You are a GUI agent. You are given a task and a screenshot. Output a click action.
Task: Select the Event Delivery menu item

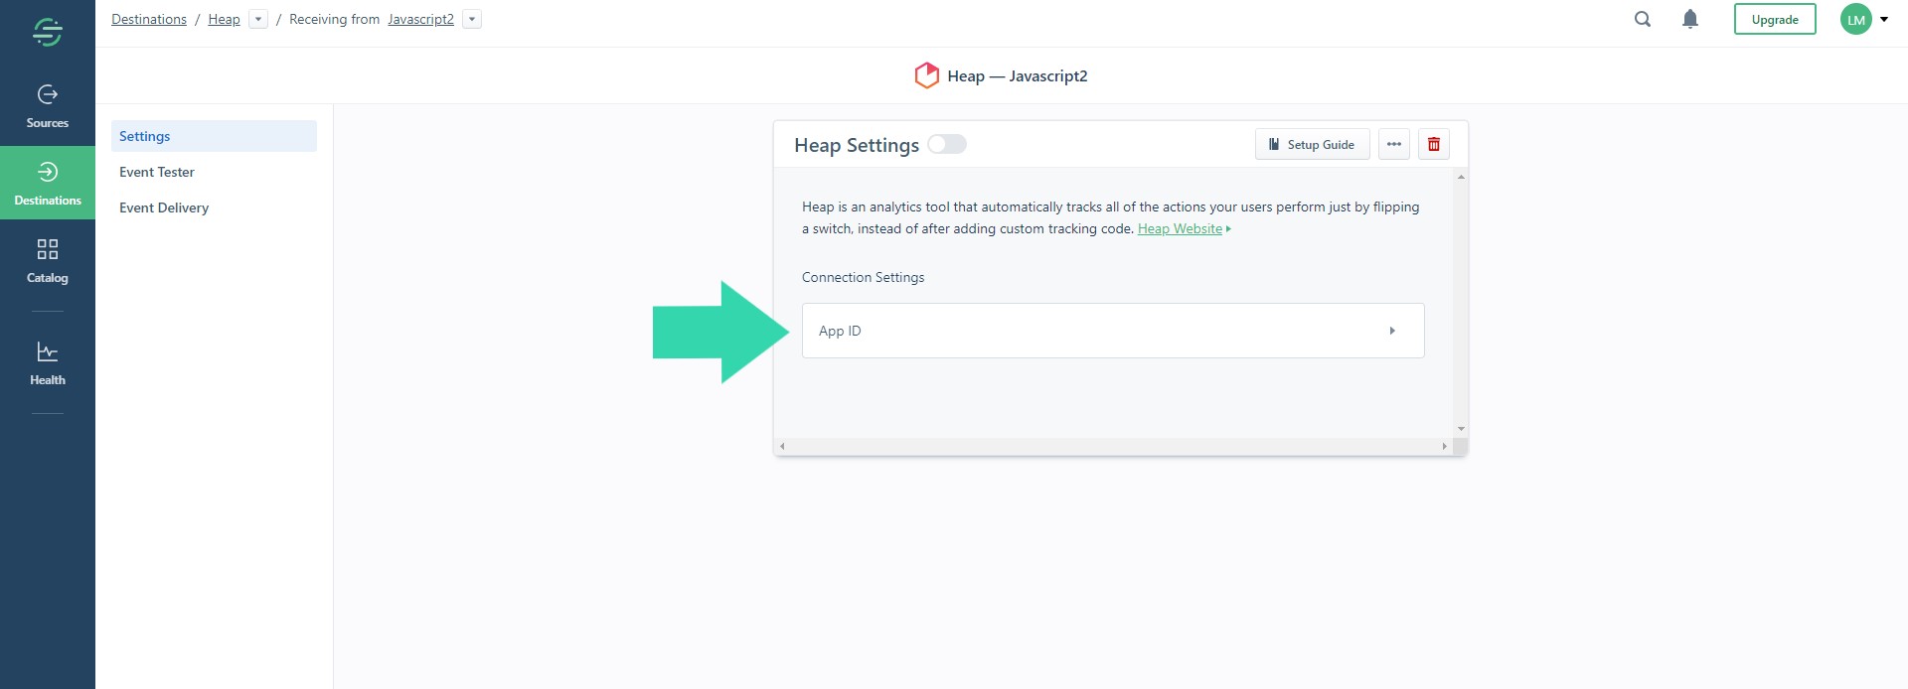[x=164, y=207]
